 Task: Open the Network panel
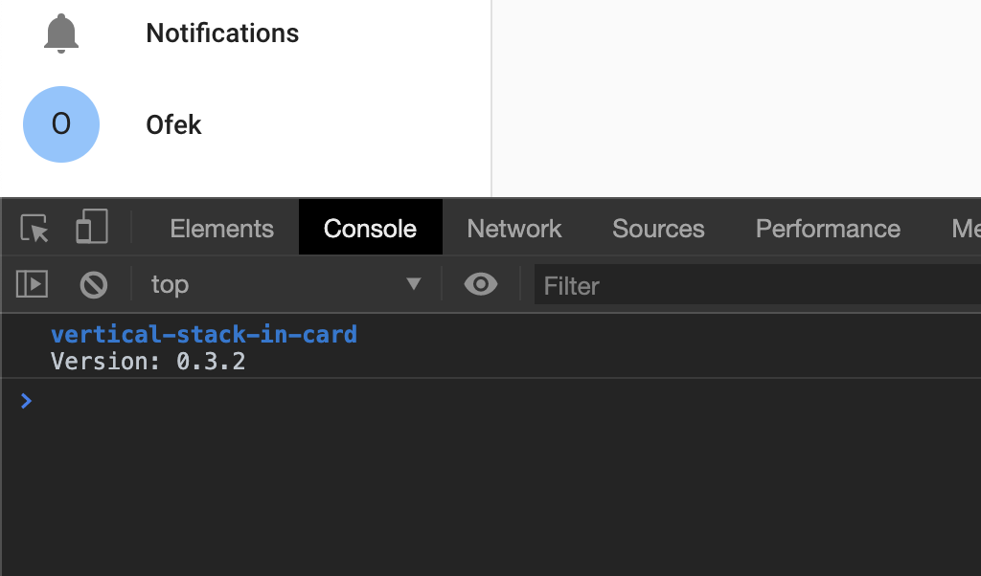(x=513, y=228)
